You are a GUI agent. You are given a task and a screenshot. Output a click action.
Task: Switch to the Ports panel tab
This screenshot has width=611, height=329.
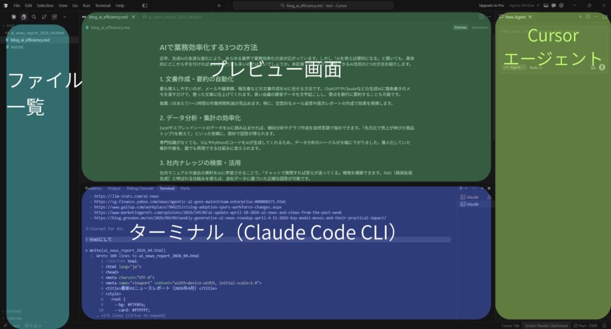pyautogui.click(x=185, y=189)
